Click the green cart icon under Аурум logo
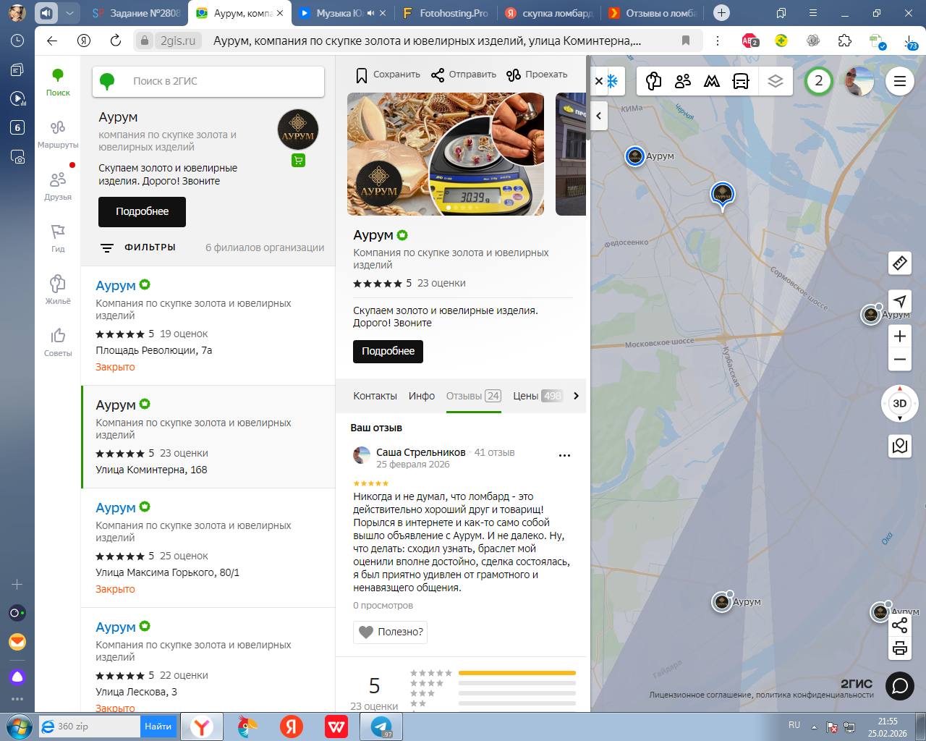The height and width of the screenshot is (741, 926). (x=298, y=161)
